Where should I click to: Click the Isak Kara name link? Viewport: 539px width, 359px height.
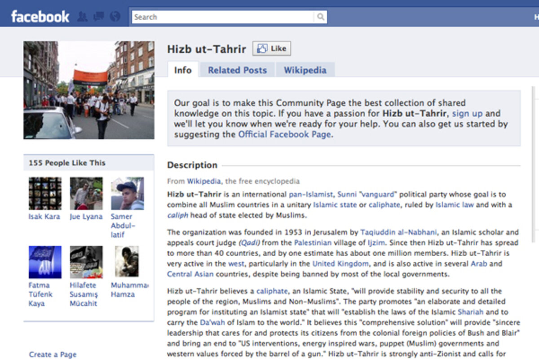(45, 217)
